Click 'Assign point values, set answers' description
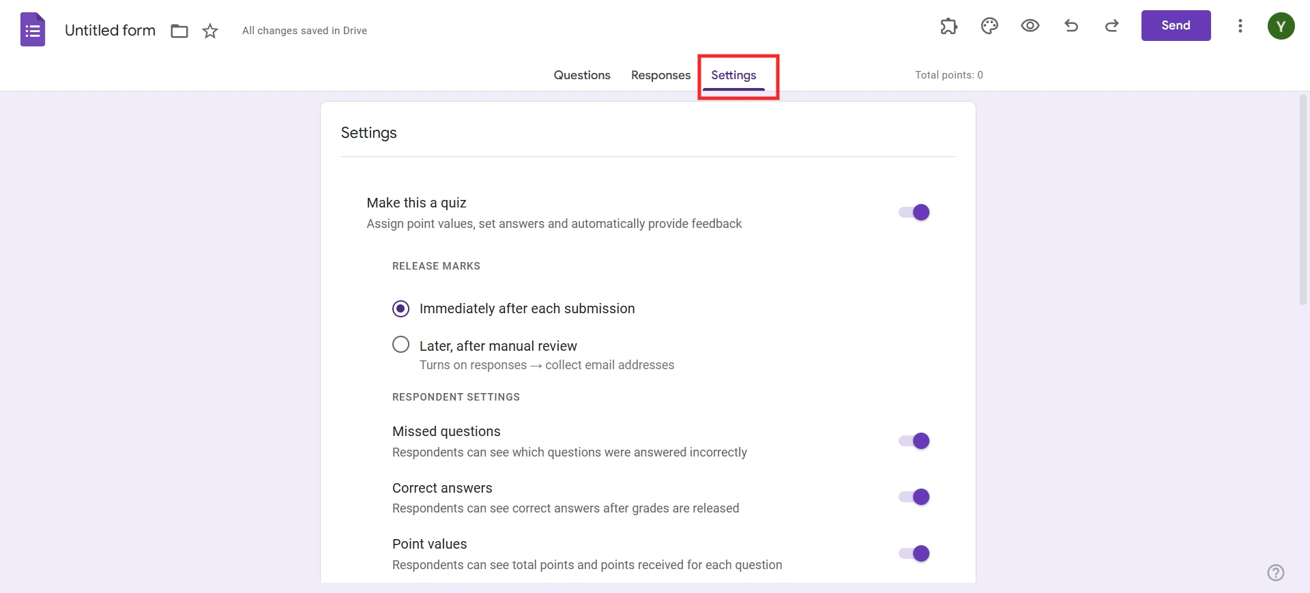The image size is (1310, 593). coord(554,224)
